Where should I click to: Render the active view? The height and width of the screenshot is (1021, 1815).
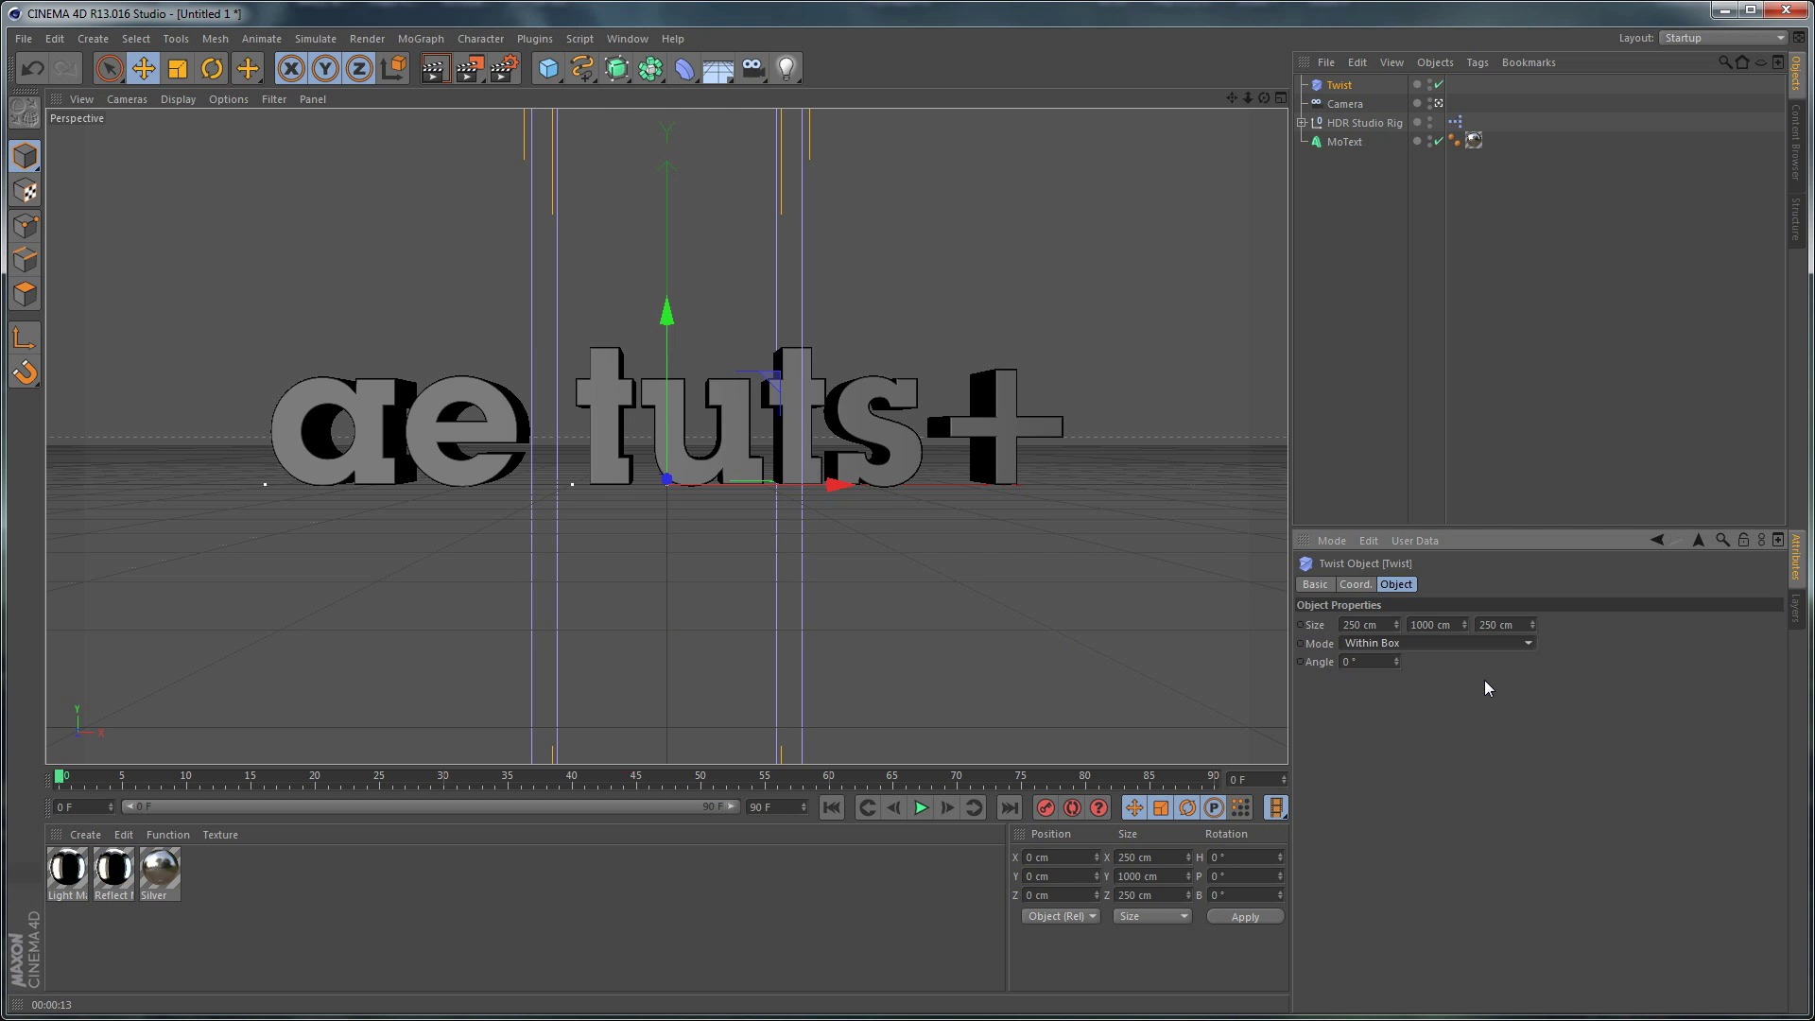tap(435, 68)
